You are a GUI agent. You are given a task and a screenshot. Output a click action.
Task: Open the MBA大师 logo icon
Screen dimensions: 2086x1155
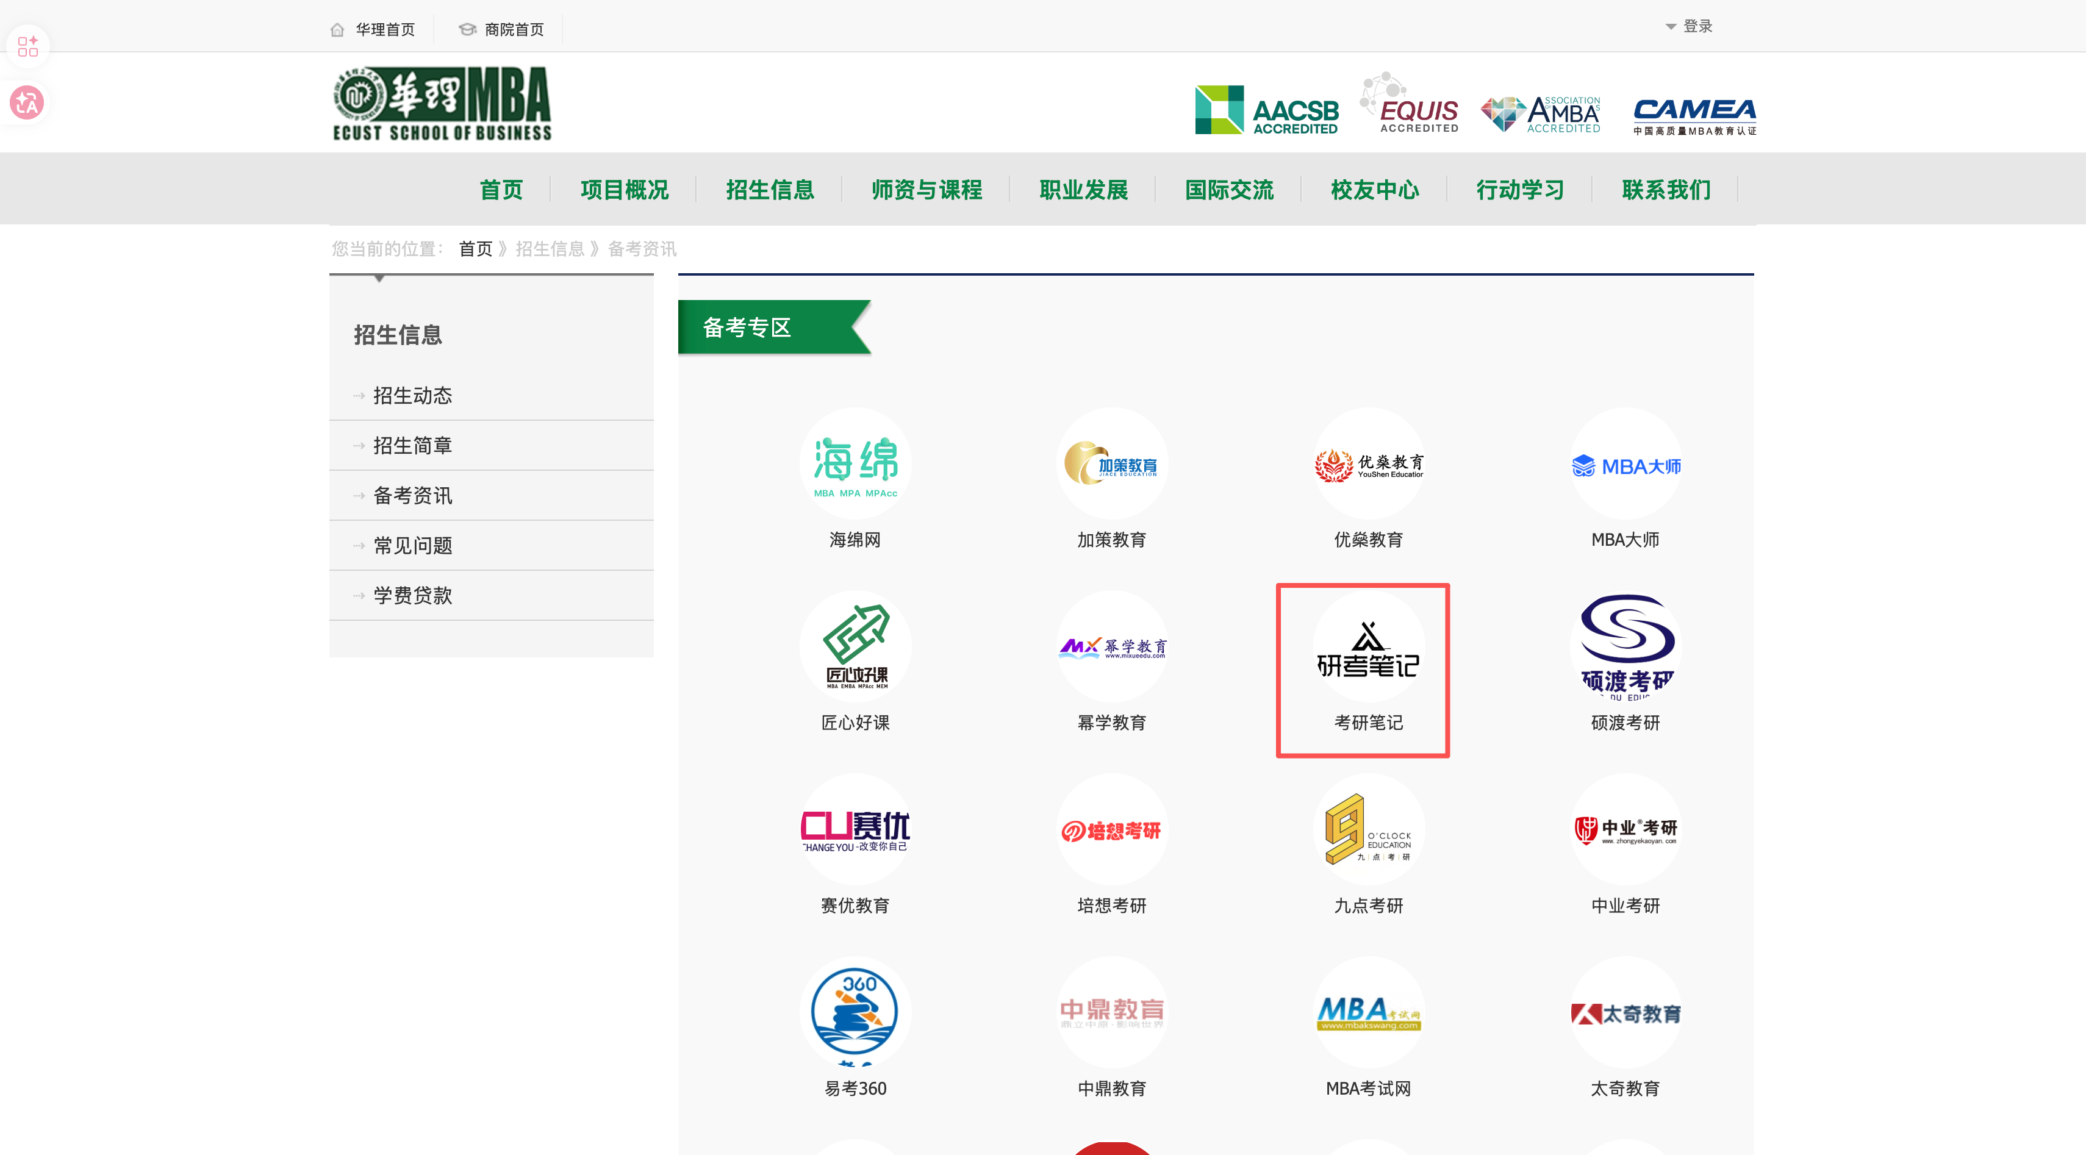point(1626,463)
